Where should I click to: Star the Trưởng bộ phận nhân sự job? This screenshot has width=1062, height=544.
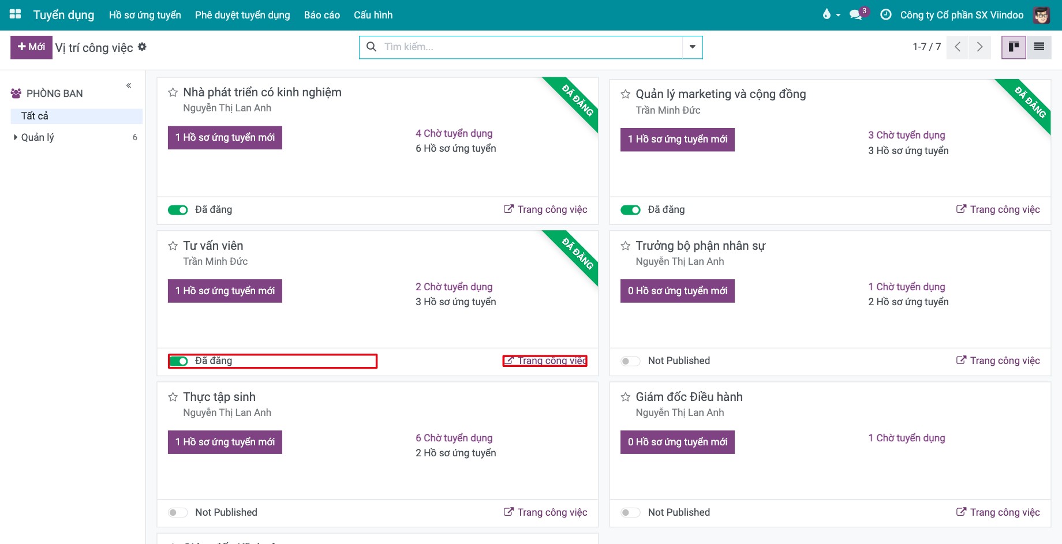[625, 246]
